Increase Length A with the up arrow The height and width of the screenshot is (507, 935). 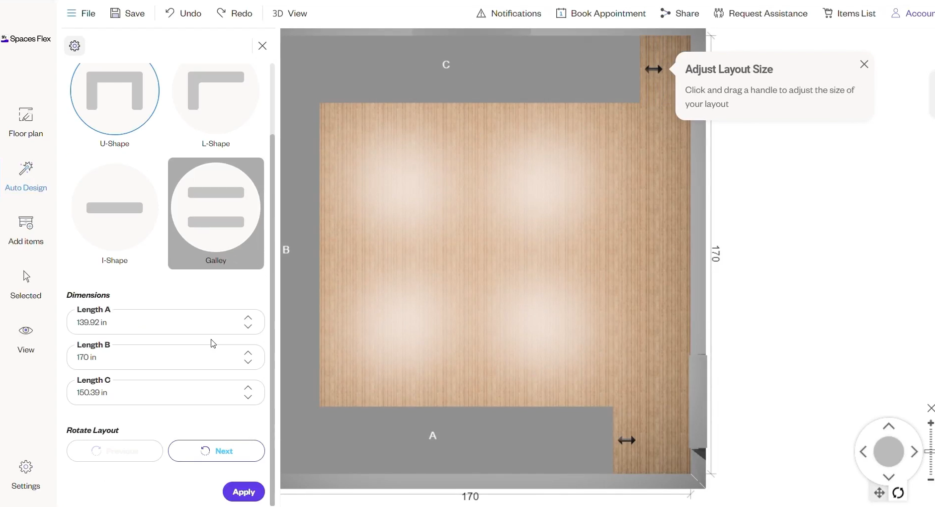[248, 318]
